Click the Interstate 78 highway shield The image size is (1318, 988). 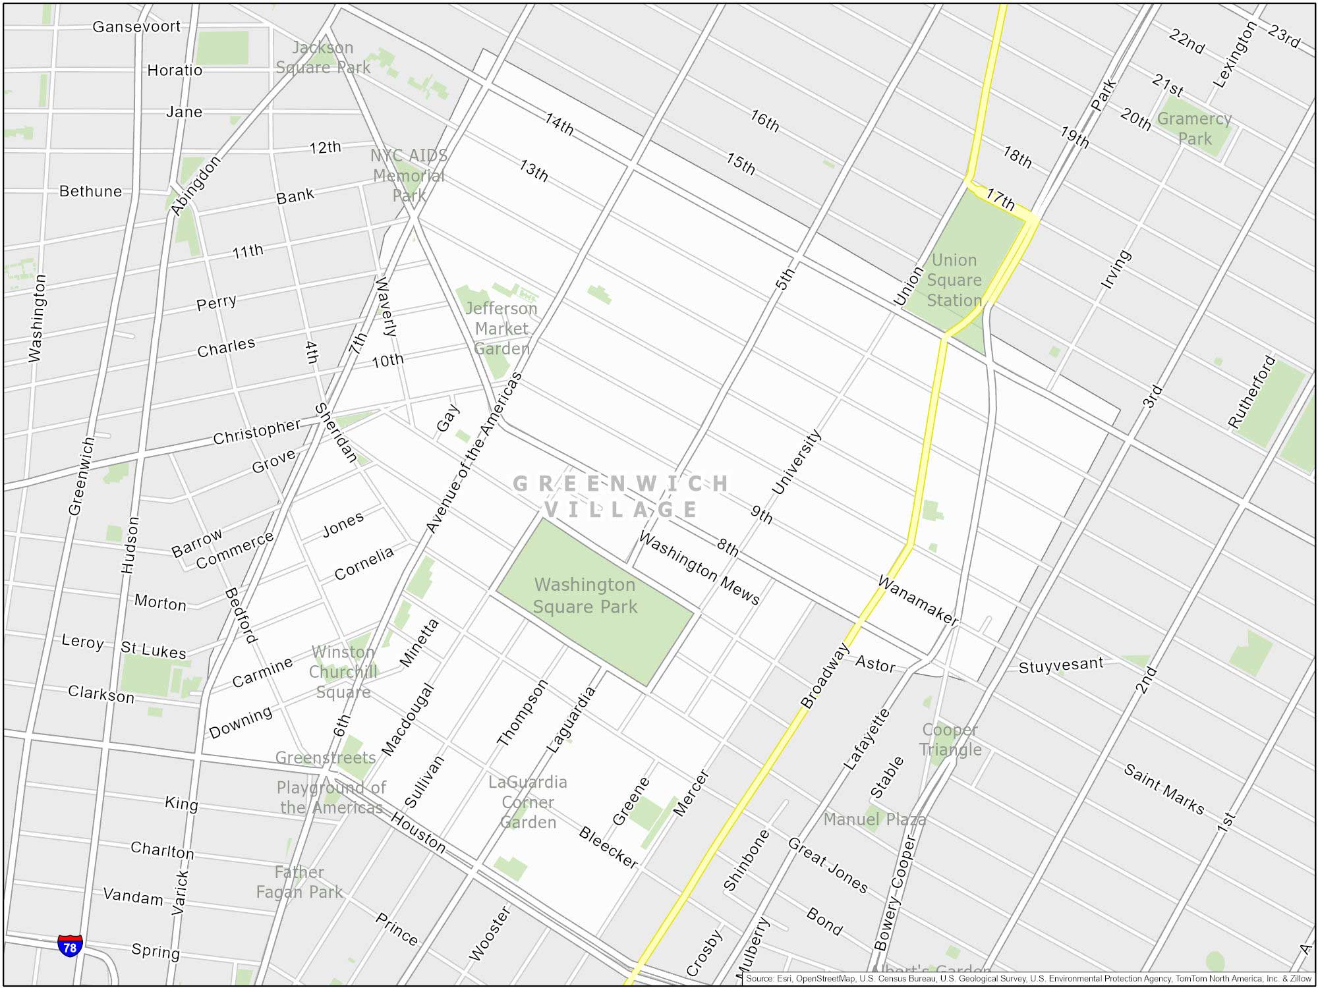pos(70,946)
